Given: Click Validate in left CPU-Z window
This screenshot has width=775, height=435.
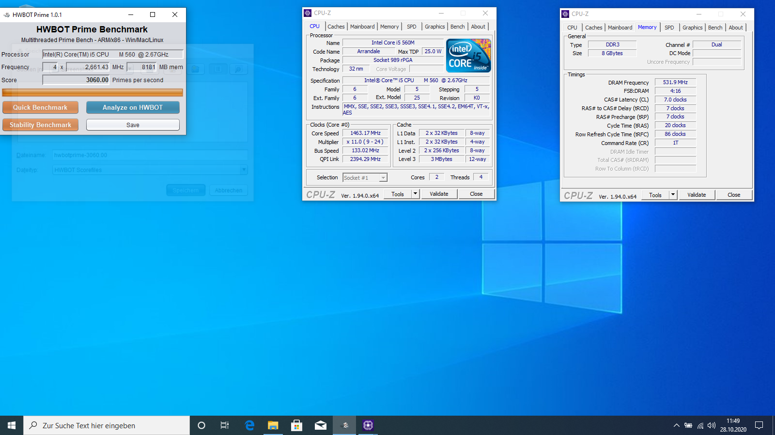Looking at the screenshot, I should pyautogui.click(x=439, y=194).
